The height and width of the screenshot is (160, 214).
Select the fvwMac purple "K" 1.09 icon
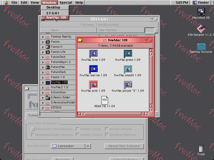tap(128, 85)
